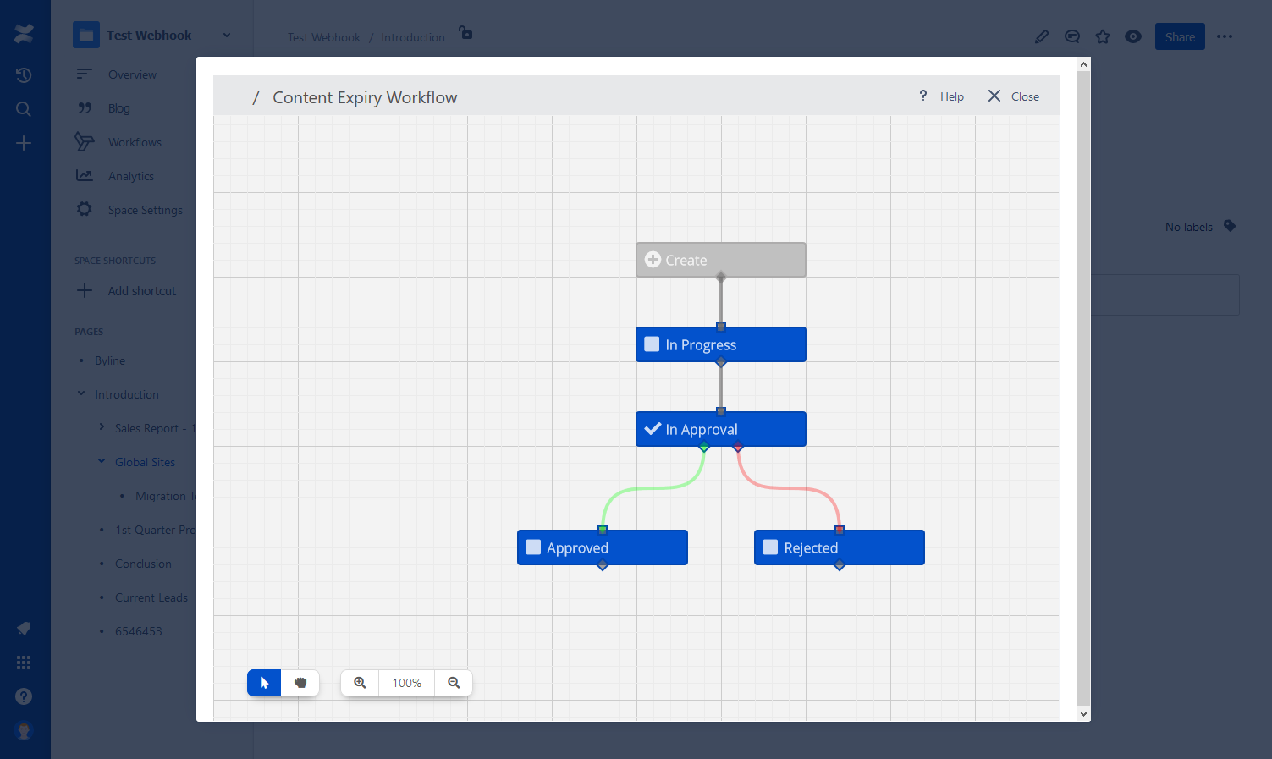Collapse the Introduction page tree
The height and width of the screenshot is (759, 1272).
[x=81, y=393]
